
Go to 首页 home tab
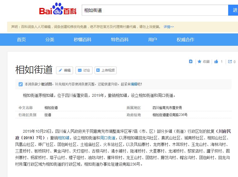[21, 40]
